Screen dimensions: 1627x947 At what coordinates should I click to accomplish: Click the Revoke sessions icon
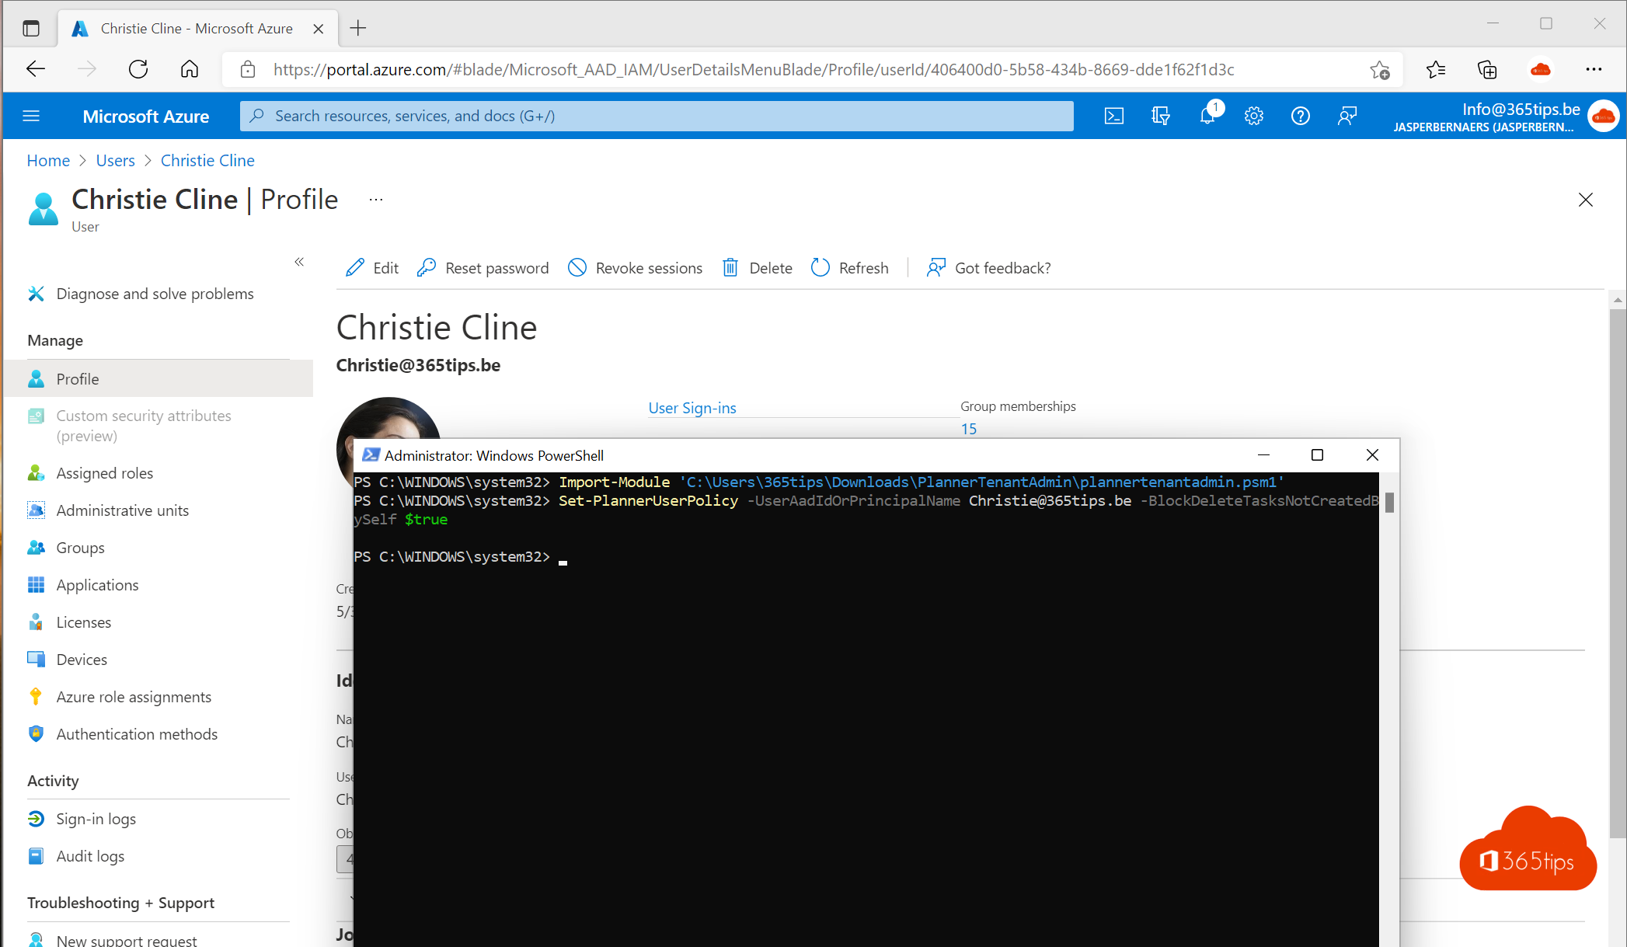point(575,267)
